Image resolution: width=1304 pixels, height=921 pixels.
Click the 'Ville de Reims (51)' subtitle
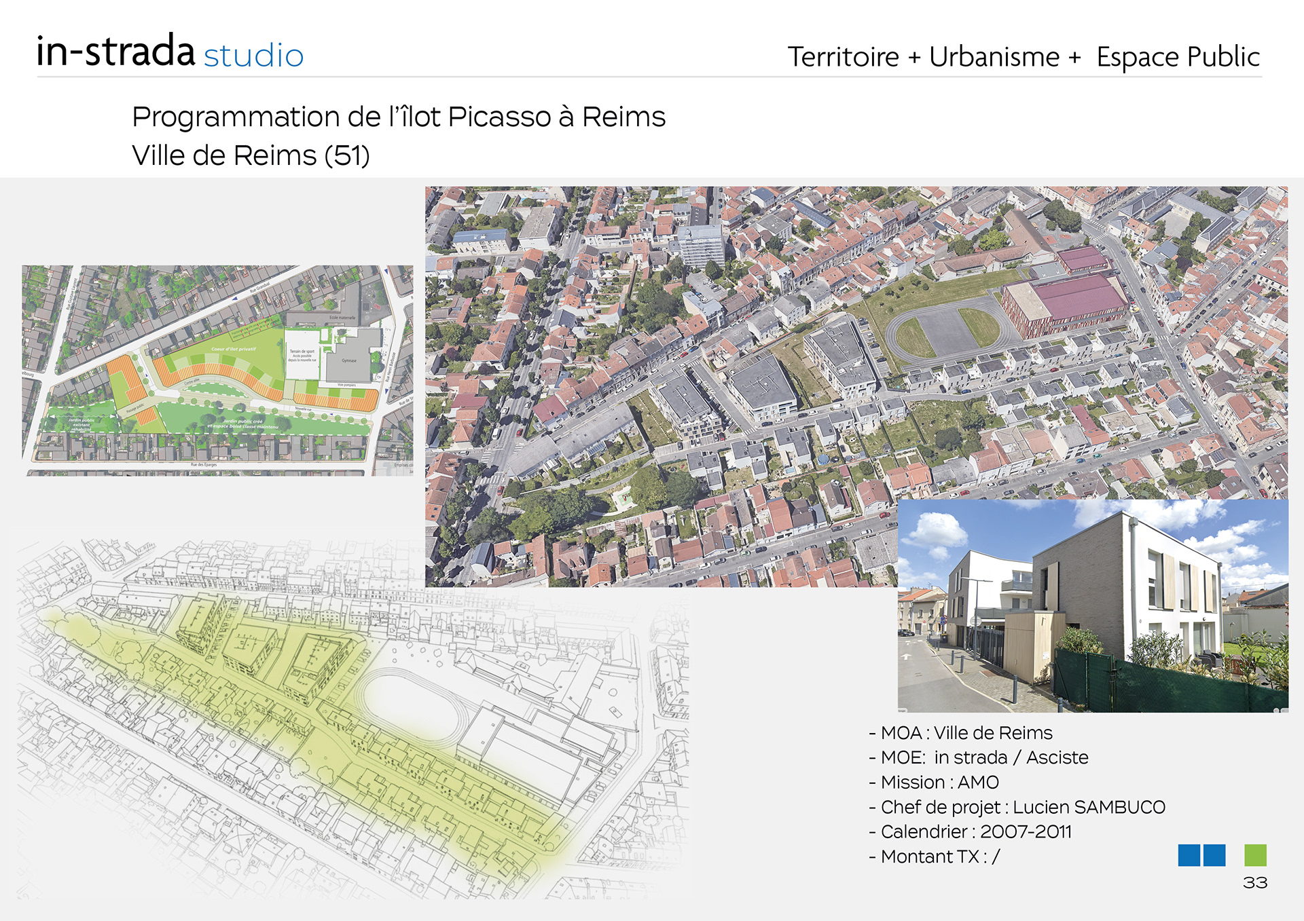pyautogui.click(x=251, y=155)
